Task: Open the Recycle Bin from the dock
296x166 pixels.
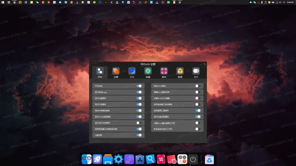Action: tap(209, 159)
